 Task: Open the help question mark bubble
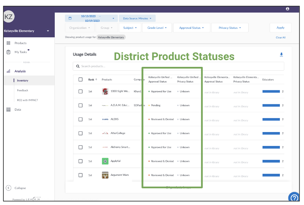(294, 197)
